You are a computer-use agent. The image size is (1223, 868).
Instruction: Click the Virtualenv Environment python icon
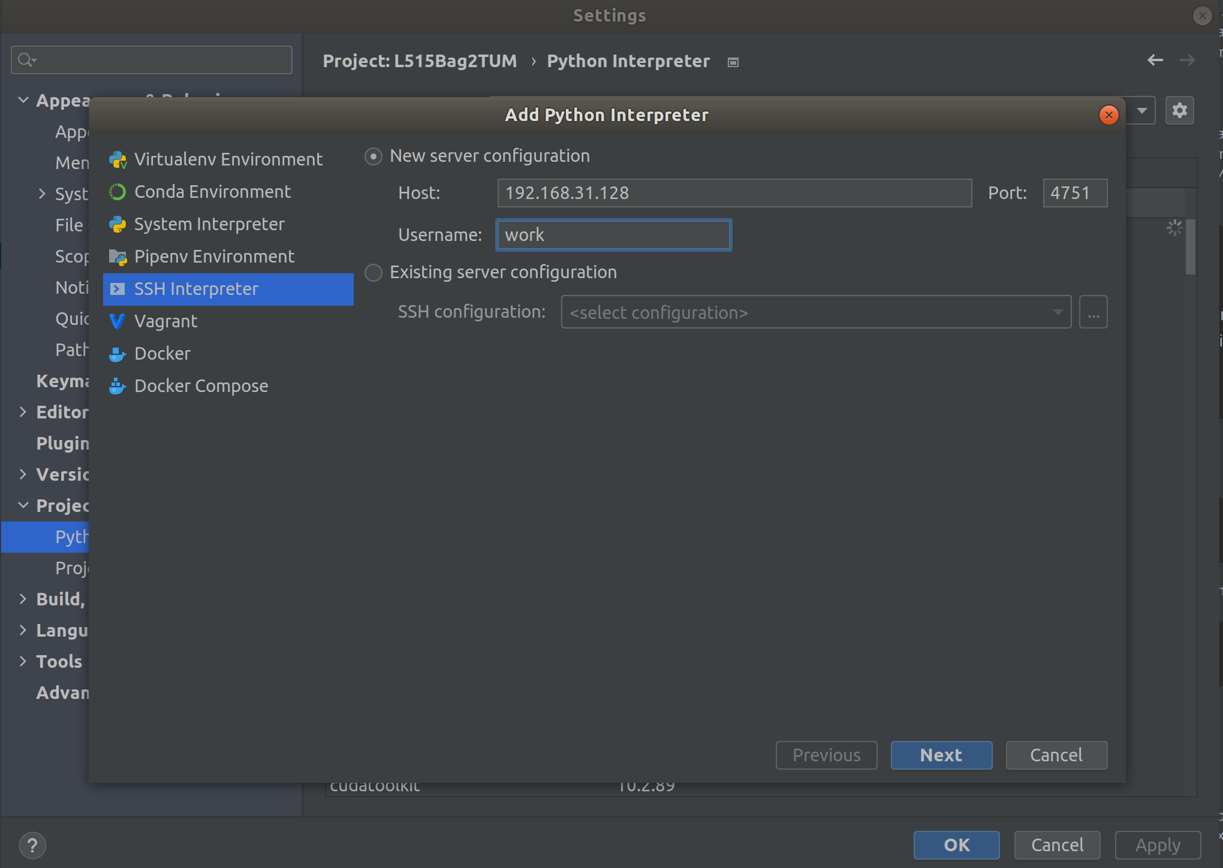118,160
